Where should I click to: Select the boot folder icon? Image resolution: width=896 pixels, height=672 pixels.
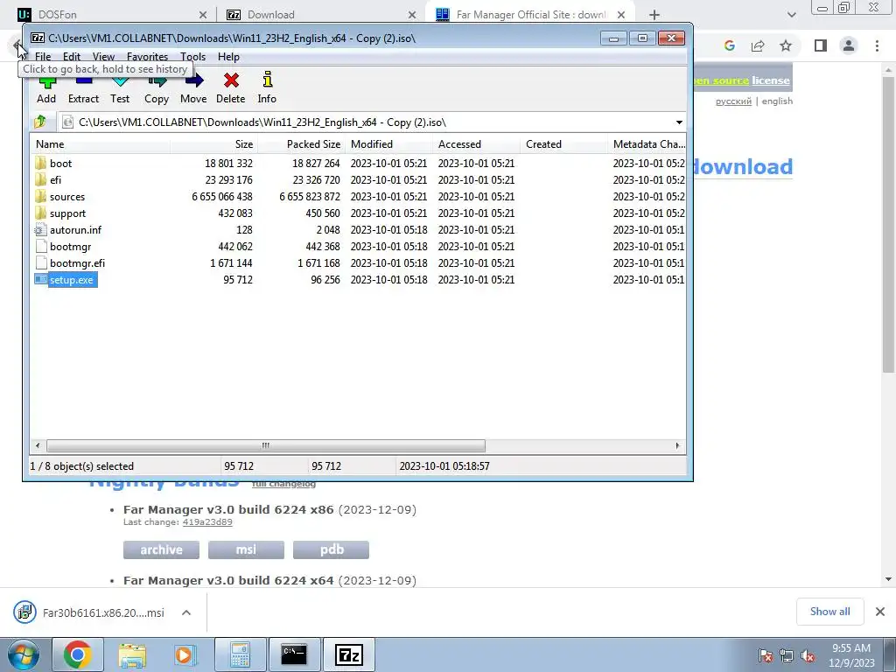pos(40,163)
